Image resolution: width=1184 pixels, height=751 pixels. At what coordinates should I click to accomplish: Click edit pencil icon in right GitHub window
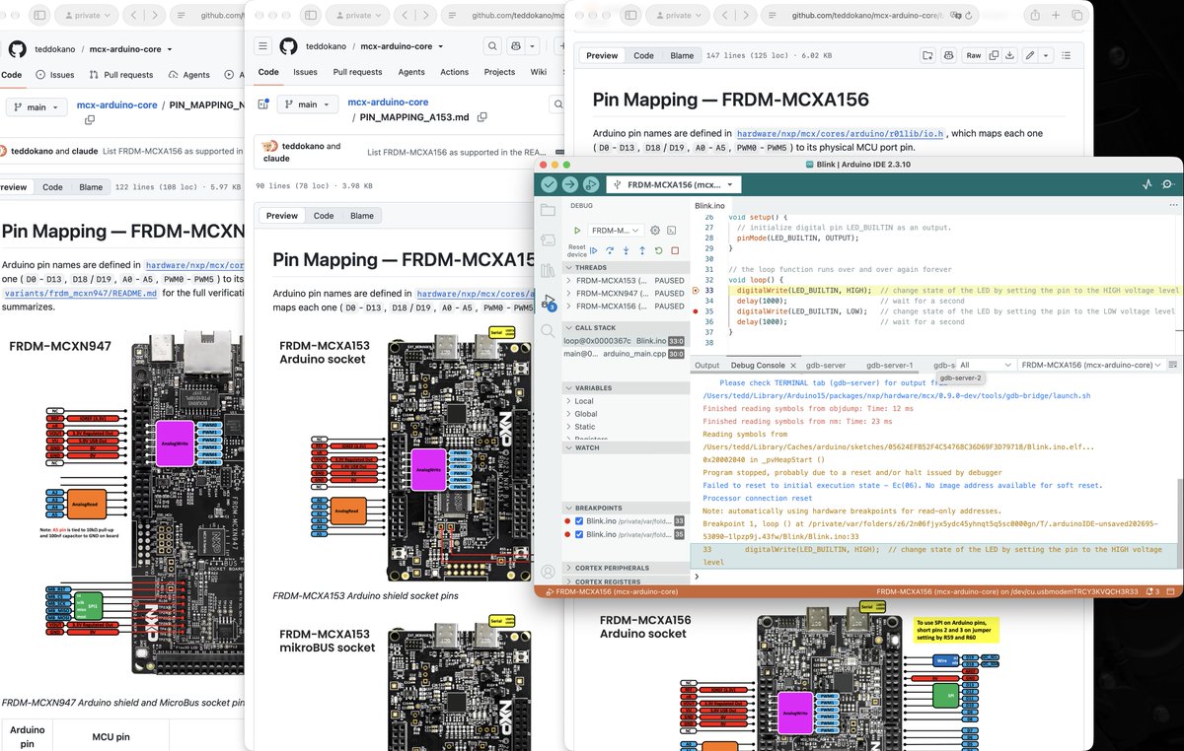(x=1029, y=56)
